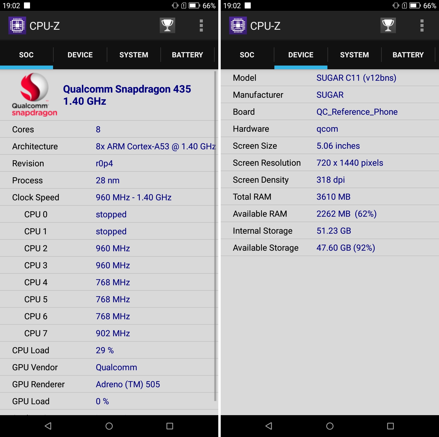This screenshot has height=437, width=439.
Task: Open overflow menu in left CPU-Z screen
Action: (x=201, y=25)
